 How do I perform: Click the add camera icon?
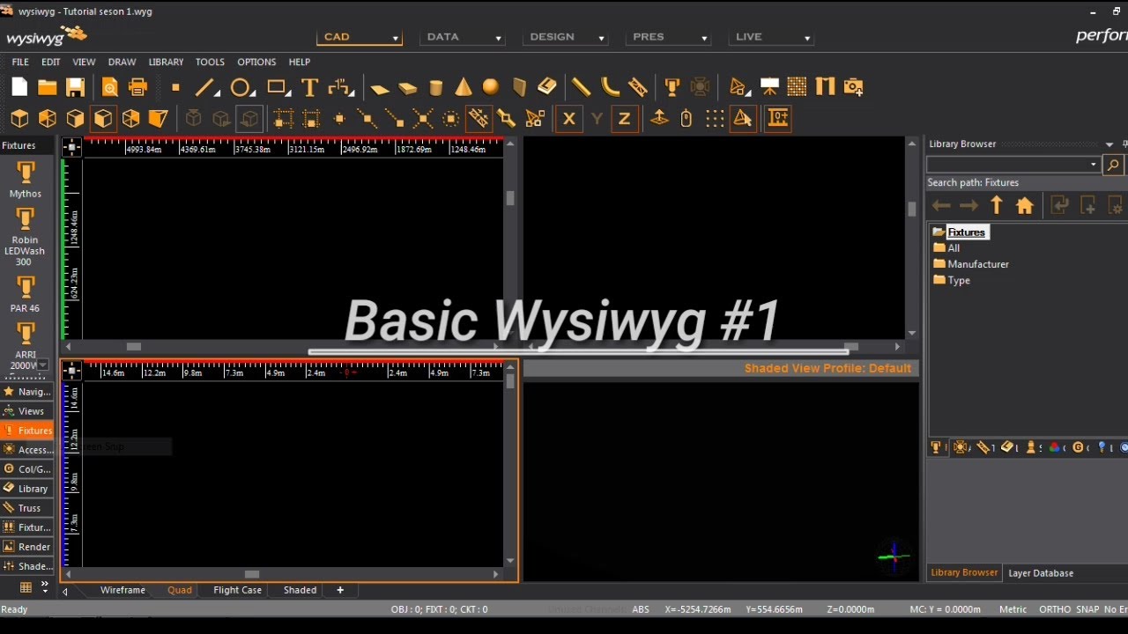(x=853, y=86)
